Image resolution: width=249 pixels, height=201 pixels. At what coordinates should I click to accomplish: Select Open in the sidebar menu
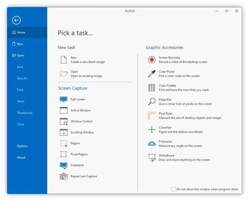[x=27, y=55]
